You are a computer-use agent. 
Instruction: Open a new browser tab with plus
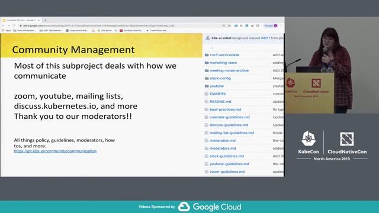pos(45,20)
